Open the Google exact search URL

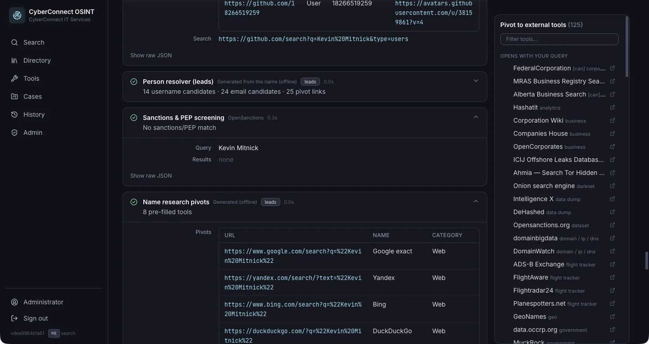293,256
